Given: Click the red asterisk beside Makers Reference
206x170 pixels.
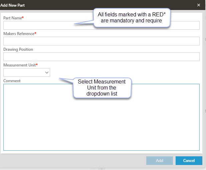Looking at the screenshot, I should coord(35,33).
